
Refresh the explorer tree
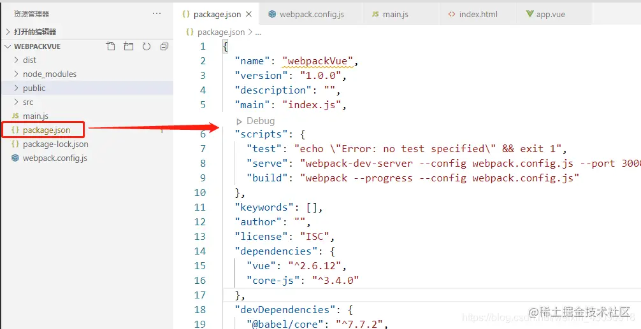(x=147, y=46)
